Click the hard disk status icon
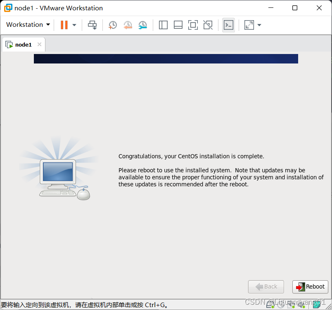Screen dimensions: 332x310 point(270,305)
